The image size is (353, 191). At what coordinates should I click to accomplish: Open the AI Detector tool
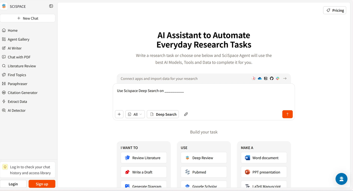tap(14, 110)
